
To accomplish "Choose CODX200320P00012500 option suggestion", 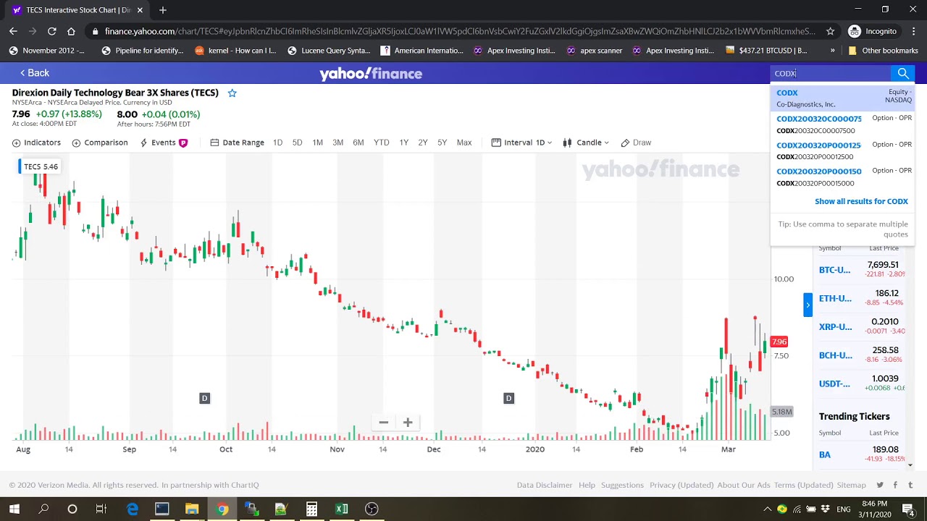I will pos(843,151).
